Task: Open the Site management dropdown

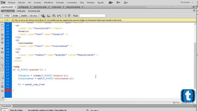Action: coord(126,2)
